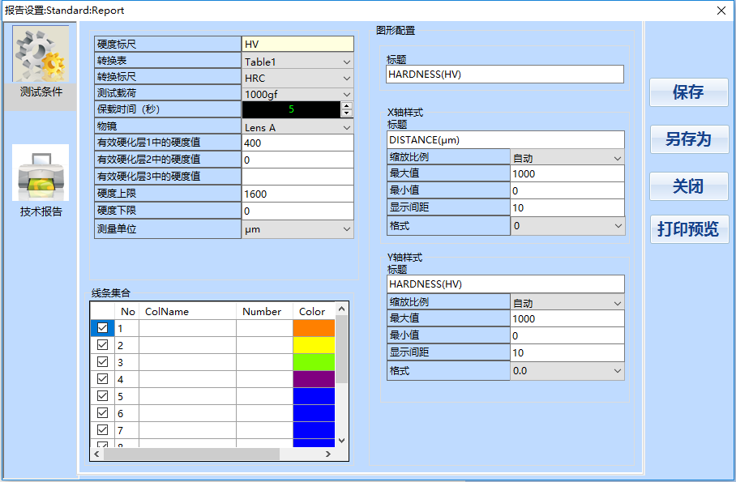The width and height of the screenshot is (736, 482).
Task: Click the 打印预览 button
Action: coord(688,229)
